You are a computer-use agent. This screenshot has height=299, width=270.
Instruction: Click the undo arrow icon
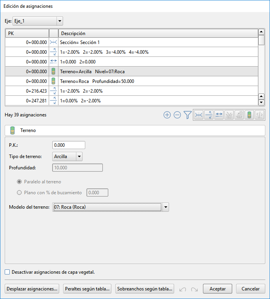[x=183, y=289]
